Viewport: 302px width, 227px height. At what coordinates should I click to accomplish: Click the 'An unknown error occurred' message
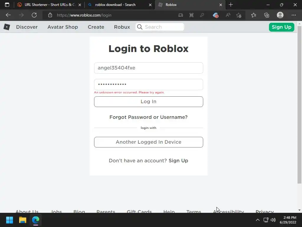tap(129, 92)
